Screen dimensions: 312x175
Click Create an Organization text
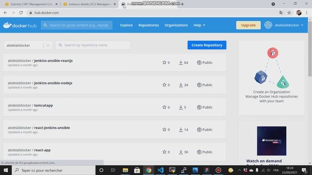272,92
